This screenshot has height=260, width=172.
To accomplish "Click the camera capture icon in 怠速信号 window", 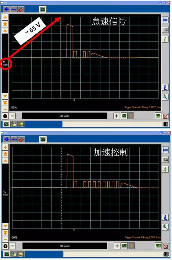I will pyautogui.click(x=165, y=30).
